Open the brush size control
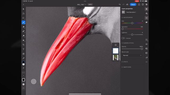 coord(24,75)
